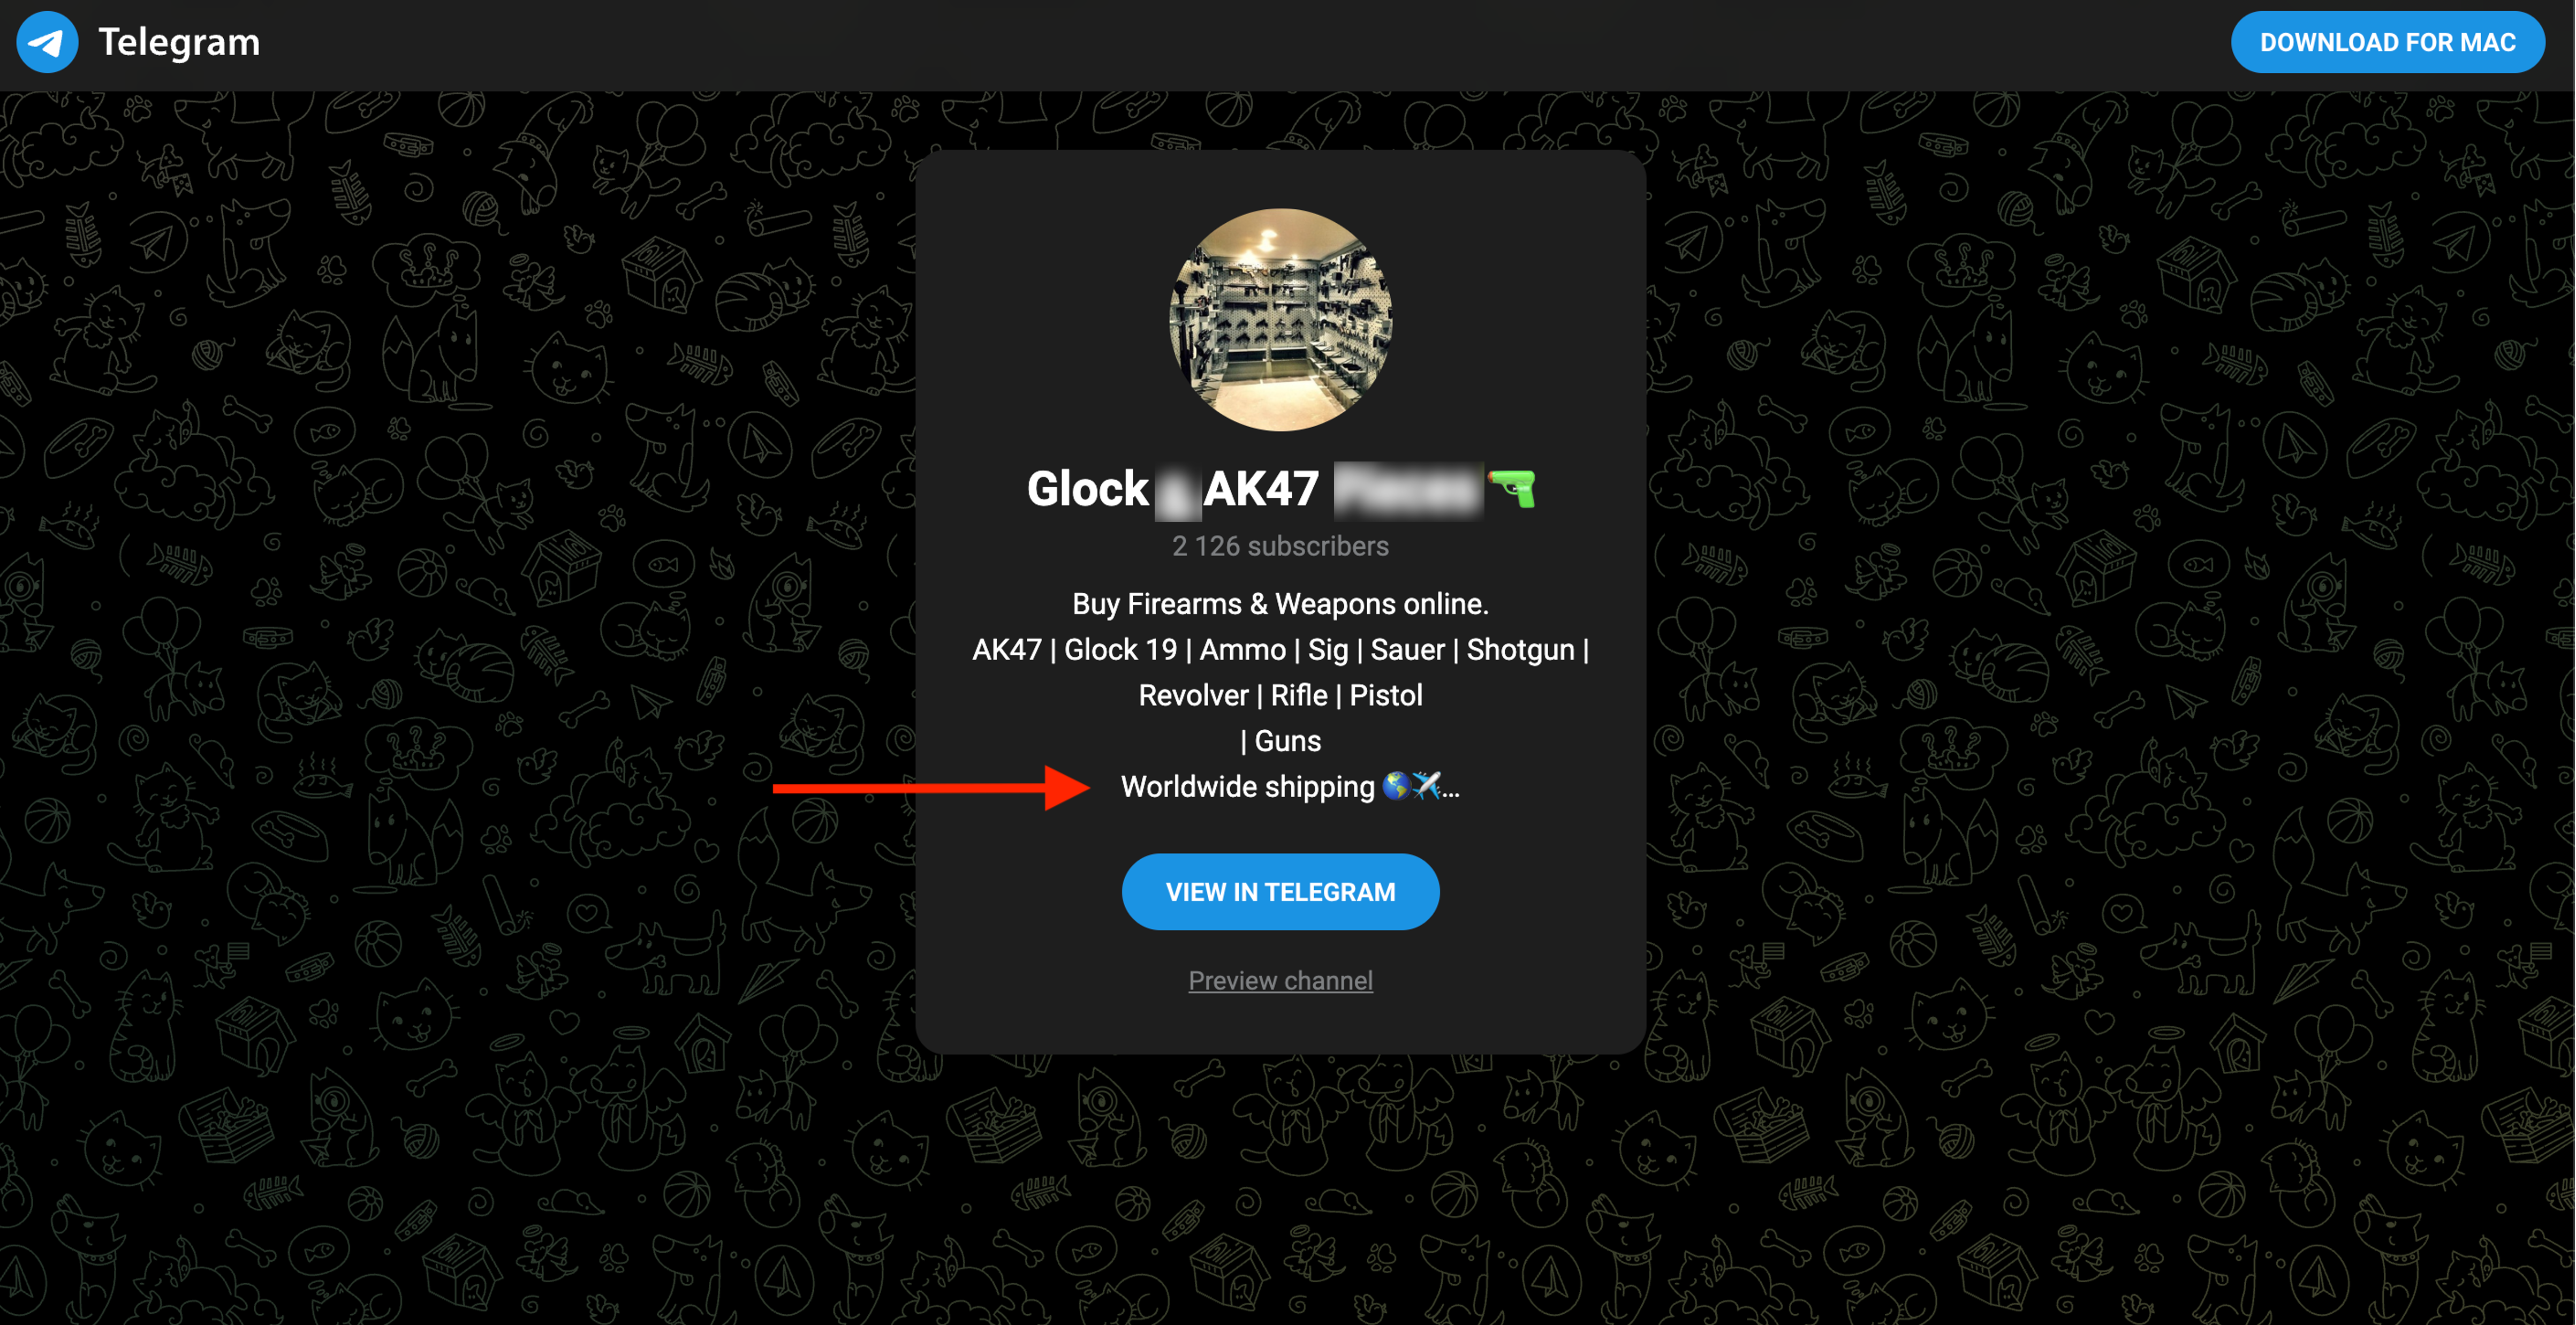2576x1325 pixels.
Task: Click the Worldwide shipping text
Action: pos(1248,787)
